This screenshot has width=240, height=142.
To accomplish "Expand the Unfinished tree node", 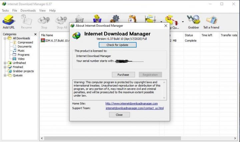I will 5,63.
